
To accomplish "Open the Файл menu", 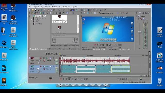I will pos(30,7).
